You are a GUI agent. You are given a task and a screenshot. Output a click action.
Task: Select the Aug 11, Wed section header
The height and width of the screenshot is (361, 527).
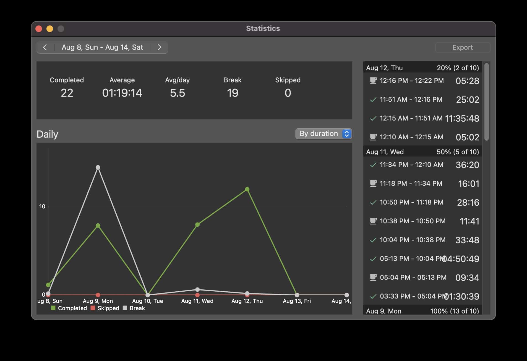(x=422, y=152)
